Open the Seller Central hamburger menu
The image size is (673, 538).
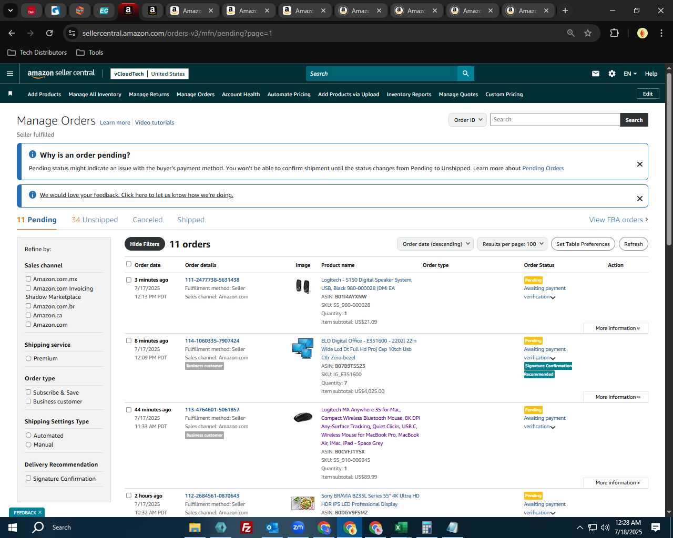click(x=9, y=74)
